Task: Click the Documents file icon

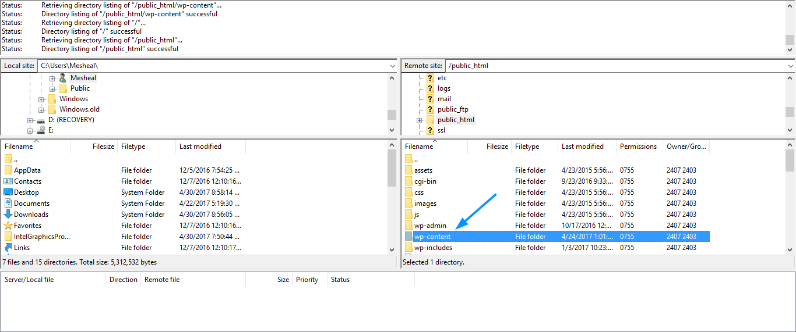Action: point(8,204)
